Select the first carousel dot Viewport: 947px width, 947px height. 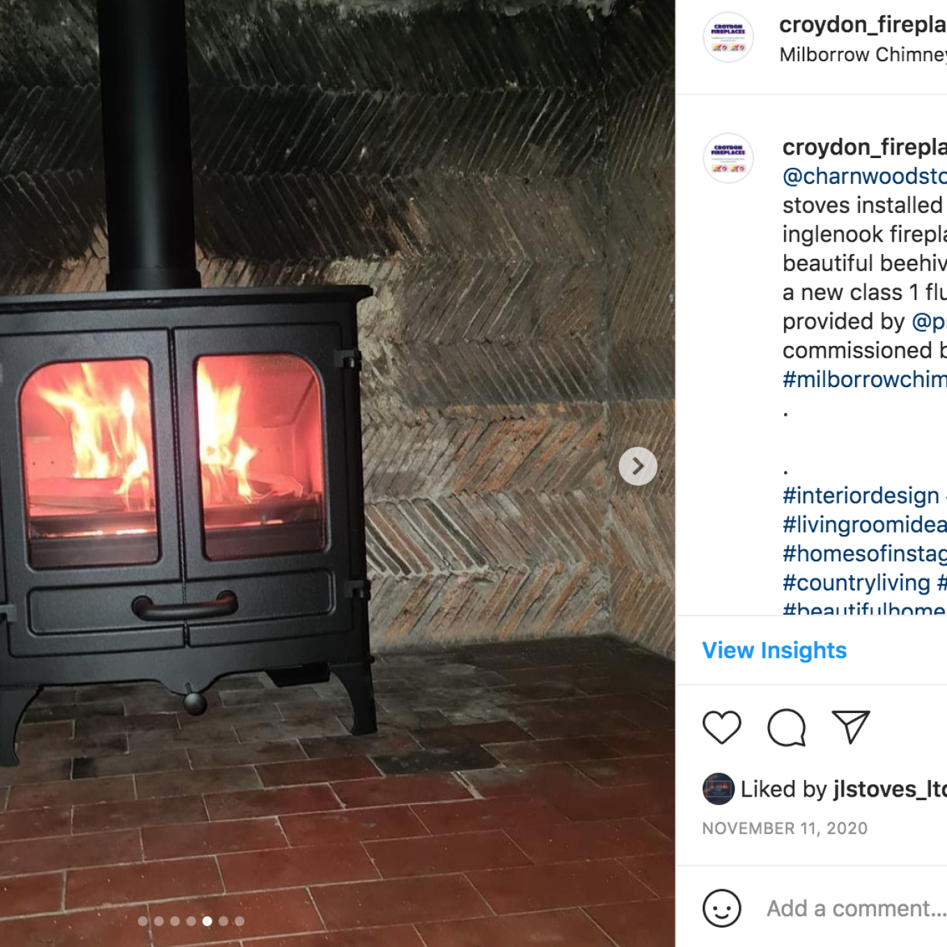[143, 921]
